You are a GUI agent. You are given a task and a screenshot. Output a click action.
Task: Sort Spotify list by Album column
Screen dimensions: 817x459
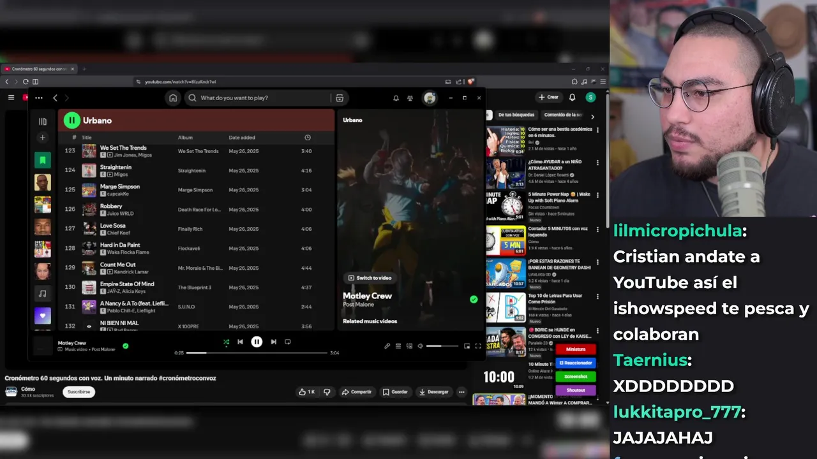185,138
